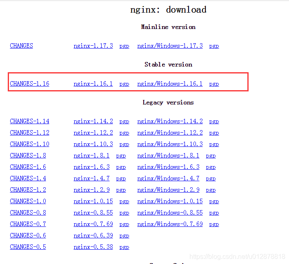Download nginx/Windows-1.12.2
The image size is (289, 264).
(170, 133)
